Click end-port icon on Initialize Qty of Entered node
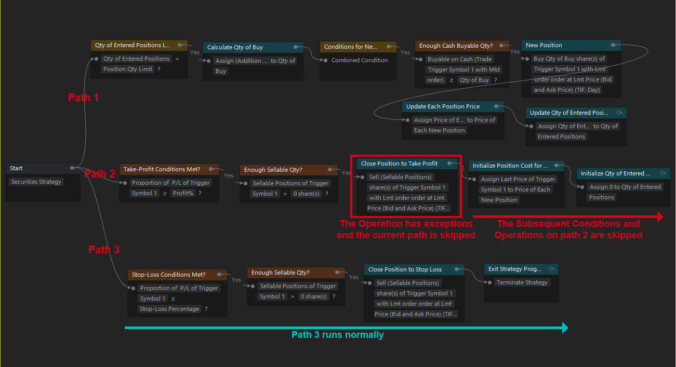Viewport: 676px width, 367px height. coord(662,173)
